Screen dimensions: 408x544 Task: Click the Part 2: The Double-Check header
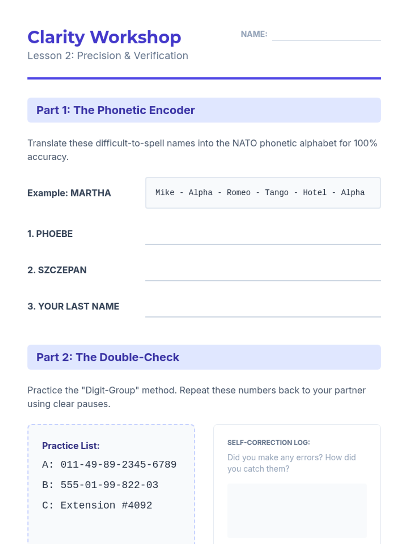204,357
